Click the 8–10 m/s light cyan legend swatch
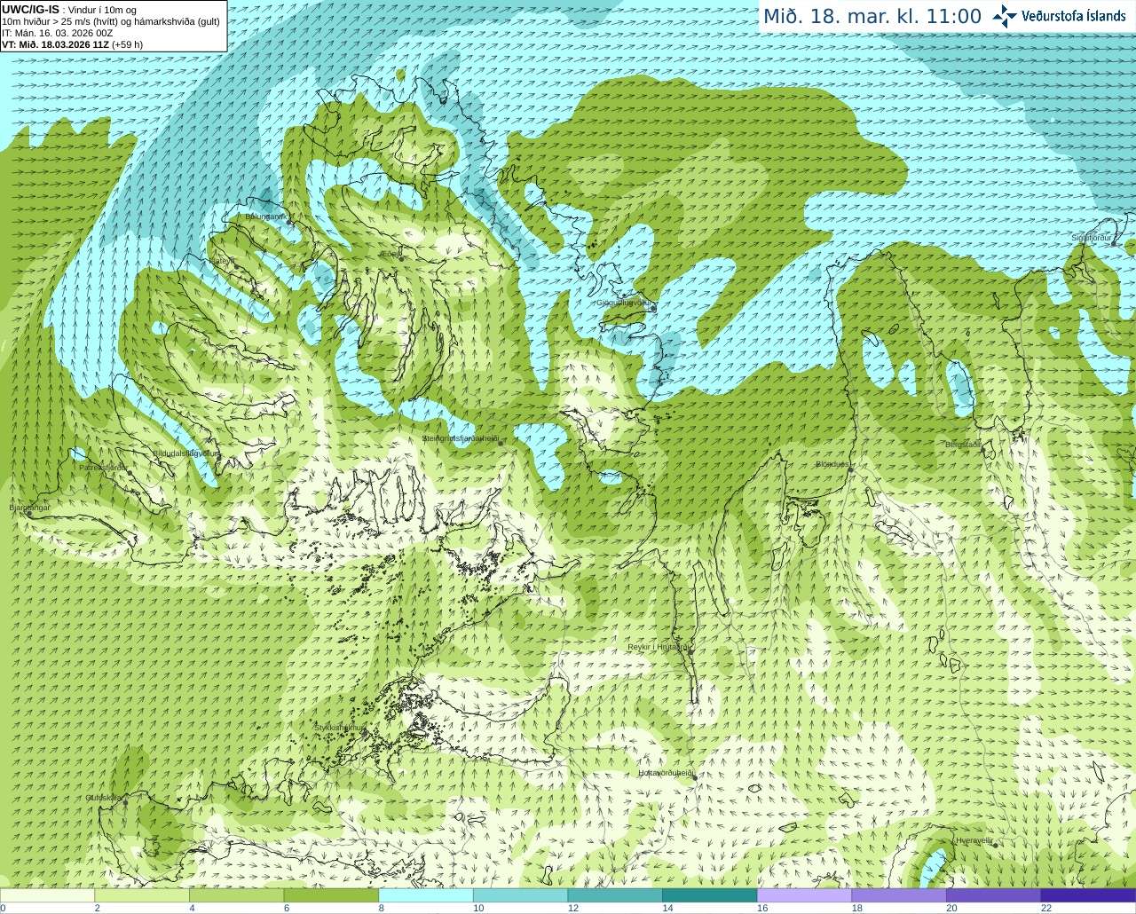Viewport: 1136px width, 914px height. point(426,895)
